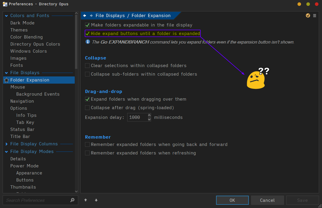Screen dimensions: 322x208
Task: Collapse the Colors and Fonts section
Action: pos(6,16)
